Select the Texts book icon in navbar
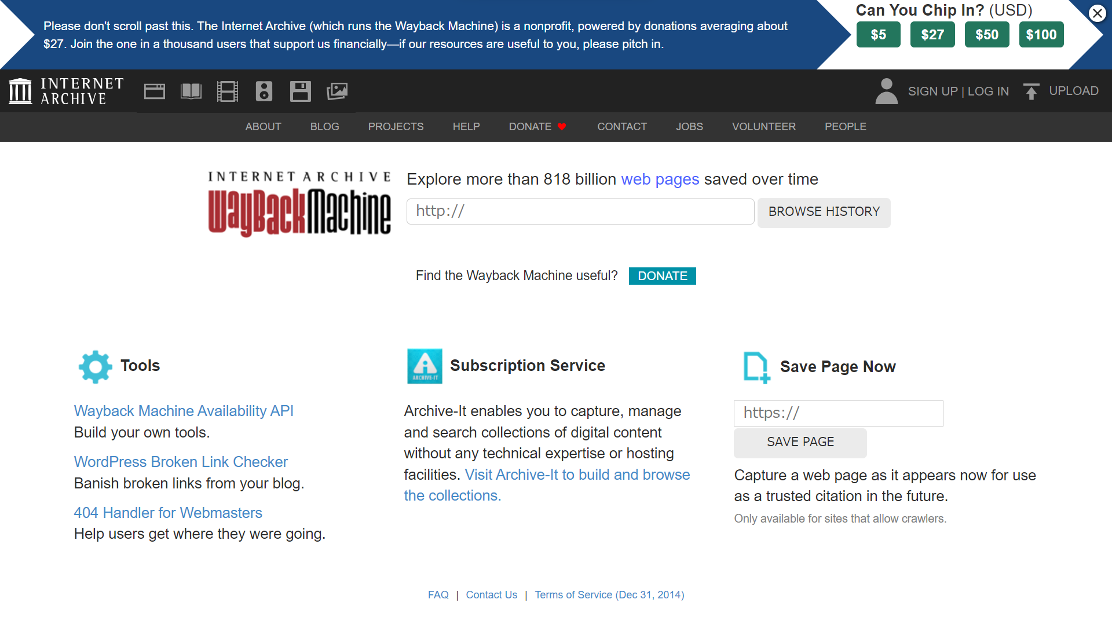The height and width of the screenshot is (625, 1112). pos(191,91)
